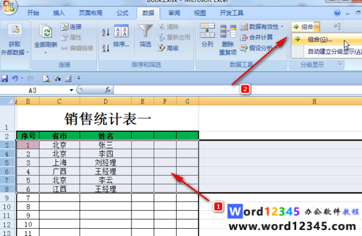Switch to the 公式 tab
The width and height of the screenshot is (362, 236).
[122, 13]
